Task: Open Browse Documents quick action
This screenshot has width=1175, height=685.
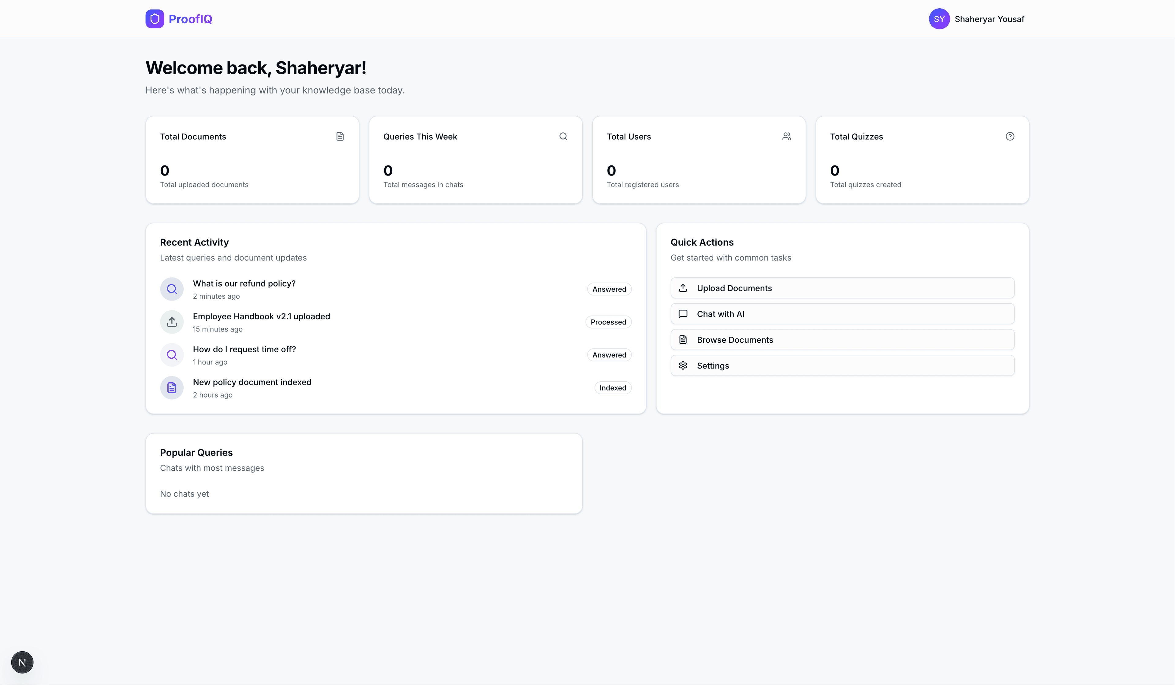Action: pos(842,340)
